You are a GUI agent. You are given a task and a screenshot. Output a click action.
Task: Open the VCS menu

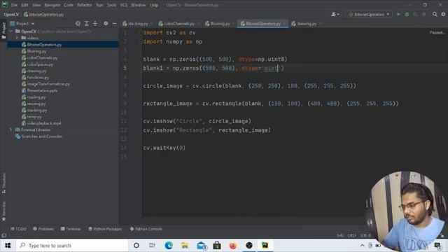[x=124, y=5]
